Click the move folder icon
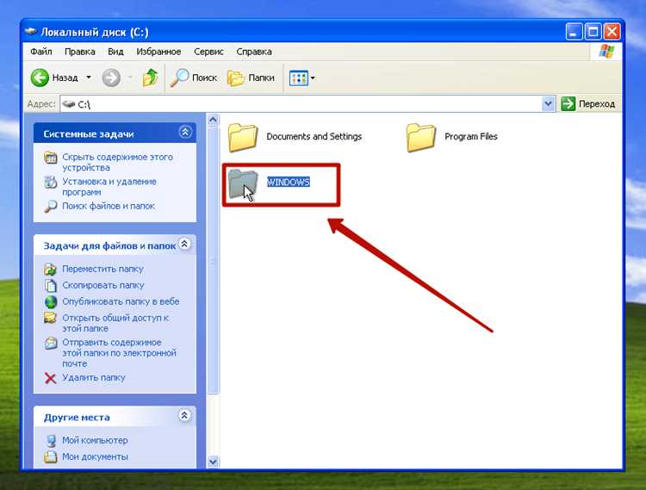646x490 pixels. click(51, 270)
